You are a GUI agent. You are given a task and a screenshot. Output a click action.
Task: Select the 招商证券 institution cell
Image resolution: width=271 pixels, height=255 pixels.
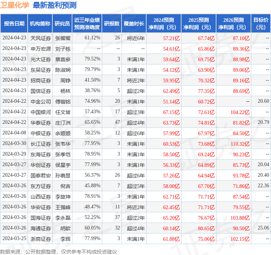click(x=41, y=81)
